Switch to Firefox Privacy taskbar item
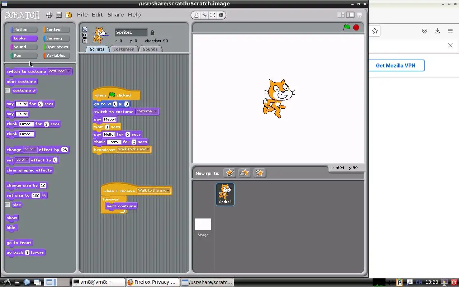This screenshot has height=287, width=459. 152,282
